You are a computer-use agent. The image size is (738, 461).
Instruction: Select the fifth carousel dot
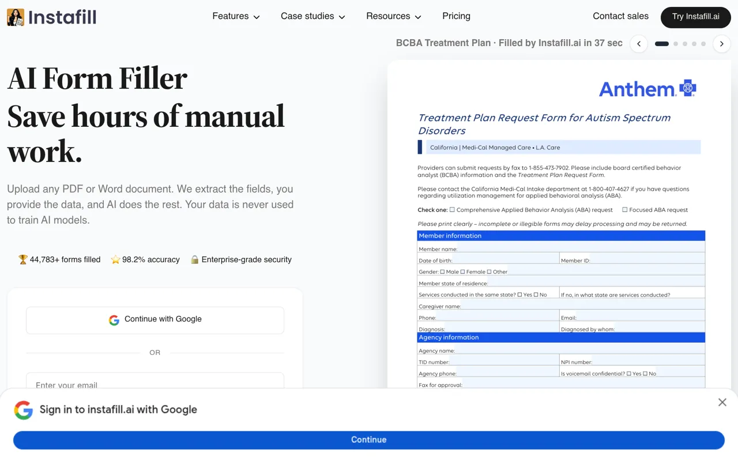[703, 44]
